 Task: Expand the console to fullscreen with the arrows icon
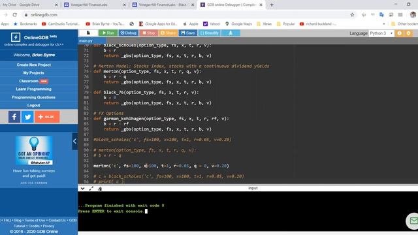click(x=91, y=189)
